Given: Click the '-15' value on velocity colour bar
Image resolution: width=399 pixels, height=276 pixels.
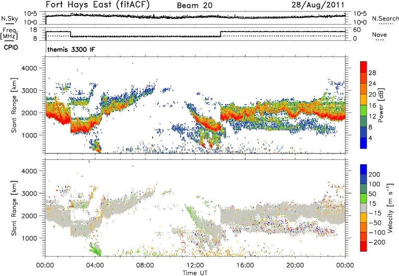Looking at the screenshot, I should click(x=375, y=213).
